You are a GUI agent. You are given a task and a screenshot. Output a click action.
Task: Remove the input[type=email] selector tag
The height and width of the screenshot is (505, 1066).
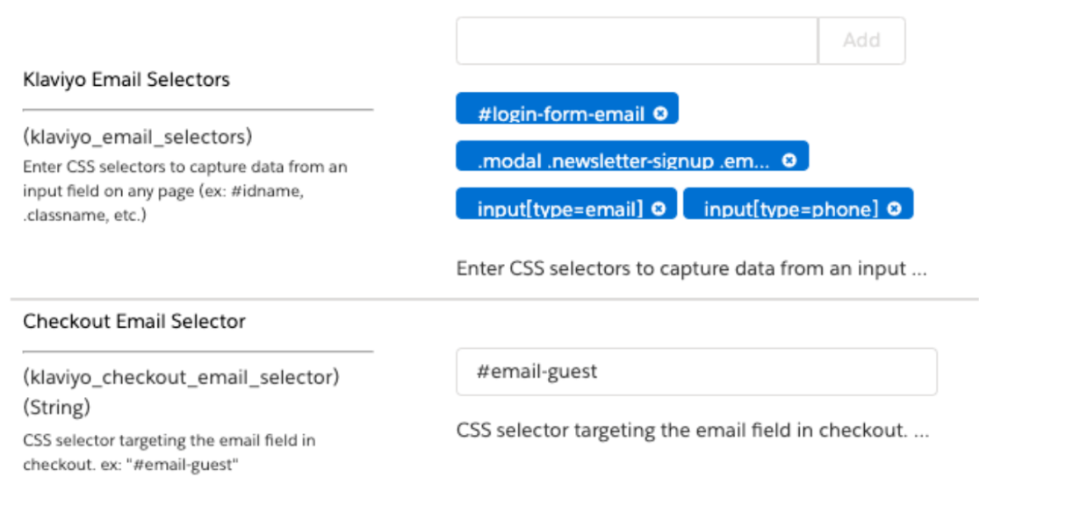click(659, 209)
